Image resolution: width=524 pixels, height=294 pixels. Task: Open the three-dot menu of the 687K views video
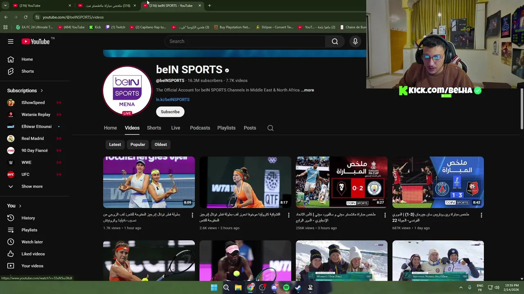481,215
